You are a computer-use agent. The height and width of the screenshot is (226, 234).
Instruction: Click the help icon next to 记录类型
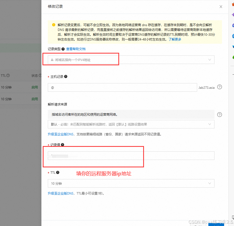[63, 49]
